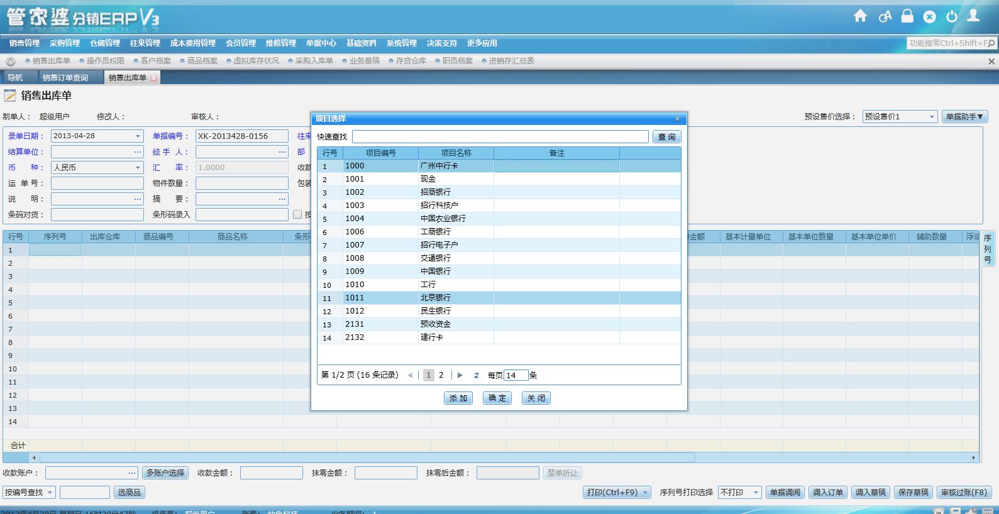The image size is (999, 514).
Task: Click the 选商品 button
Action: [130, 493]
